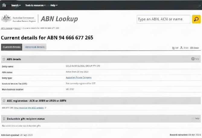Image resolution: width=202 pixels, height=138 pixels.
Task: Click the Entity type label
Action: (x=7, y=78)
